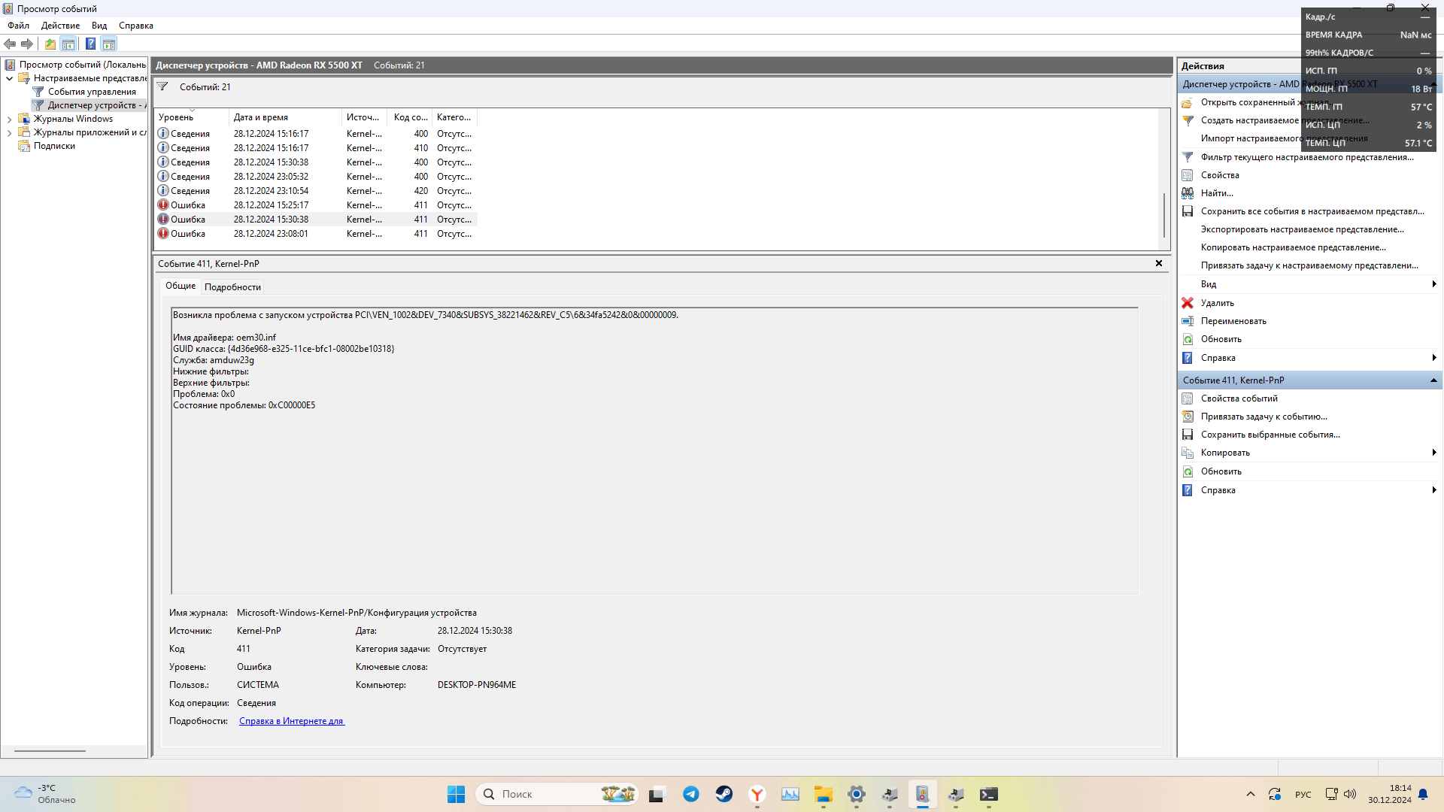
Task: Select the error event at 28.12.2024 23:08:01
Action: tap(315, 234)
